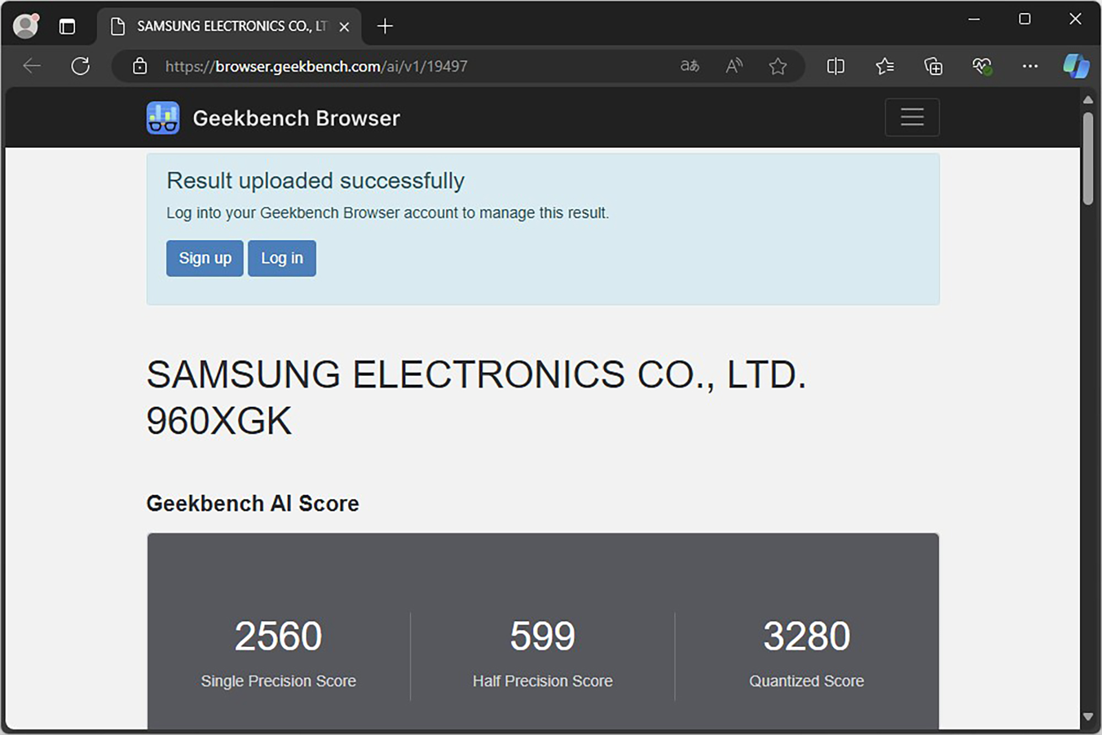This screenshot has height=735, width=1102.
Task: Go back using the back arrow
Action: (32, 66)
